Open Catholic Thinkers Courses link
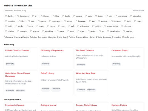 click(x=17, y=50)
